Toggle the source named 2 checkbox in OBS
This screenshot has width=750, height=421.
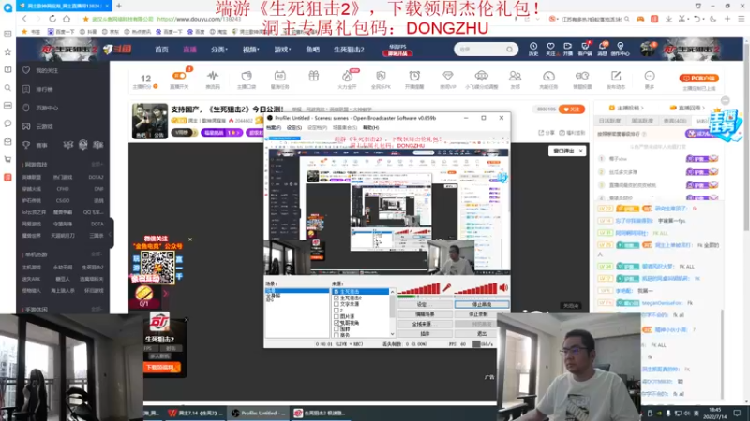tap(337, 311)
